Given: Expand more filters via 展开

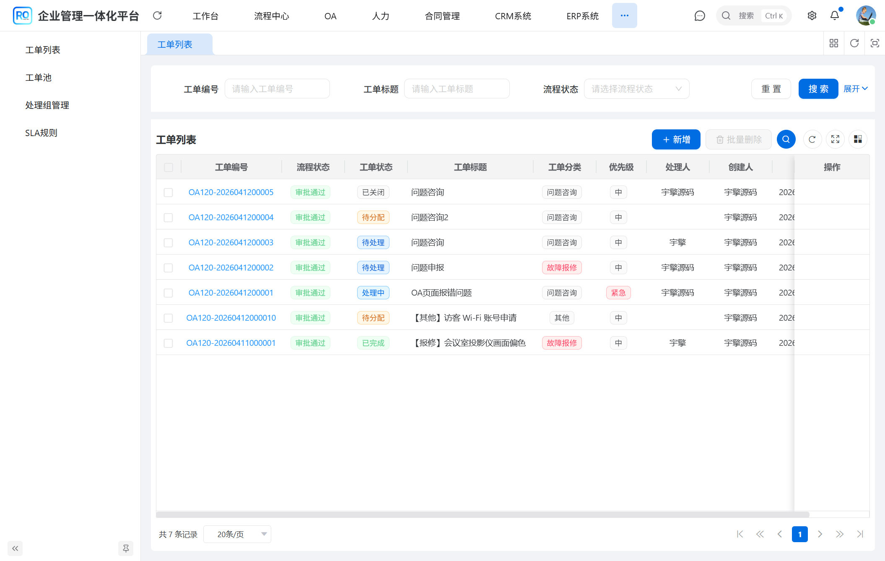Looking at the screenshot, I should pos(855,89).
